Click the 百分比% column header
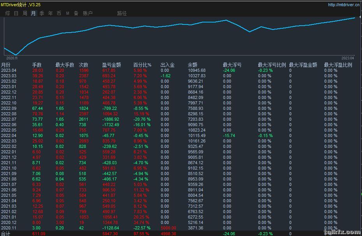Viewport: 362px width, 236px height. click(142, 65)
